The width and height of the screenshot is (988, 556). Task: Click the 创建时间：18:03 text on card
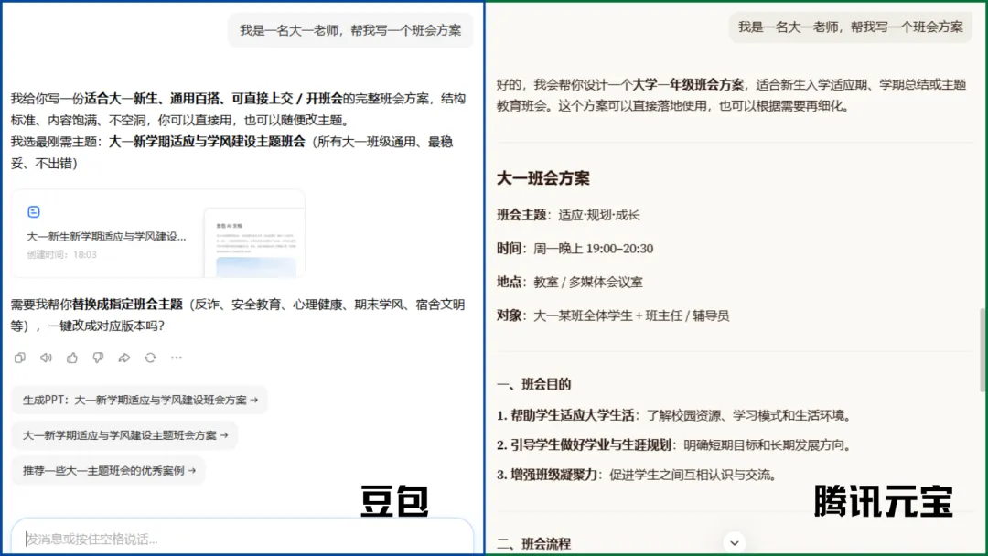pyautogui.click(x=62, y=254)
